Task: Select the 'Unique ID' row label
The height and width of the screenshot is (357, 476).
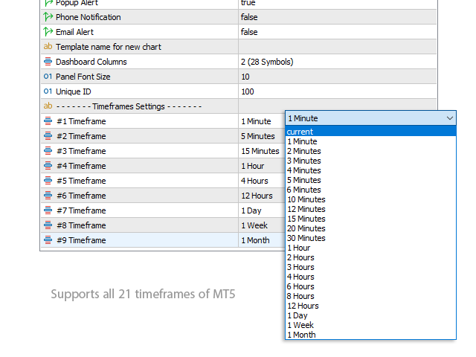Action: tap(74, 91)
